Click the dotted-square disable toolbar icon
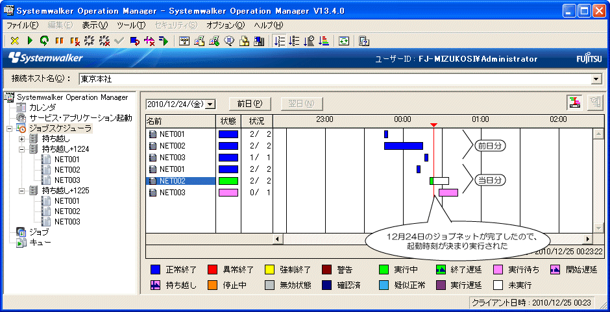The width and height of the screenshot is (610, 312). [x=90, y=41]
